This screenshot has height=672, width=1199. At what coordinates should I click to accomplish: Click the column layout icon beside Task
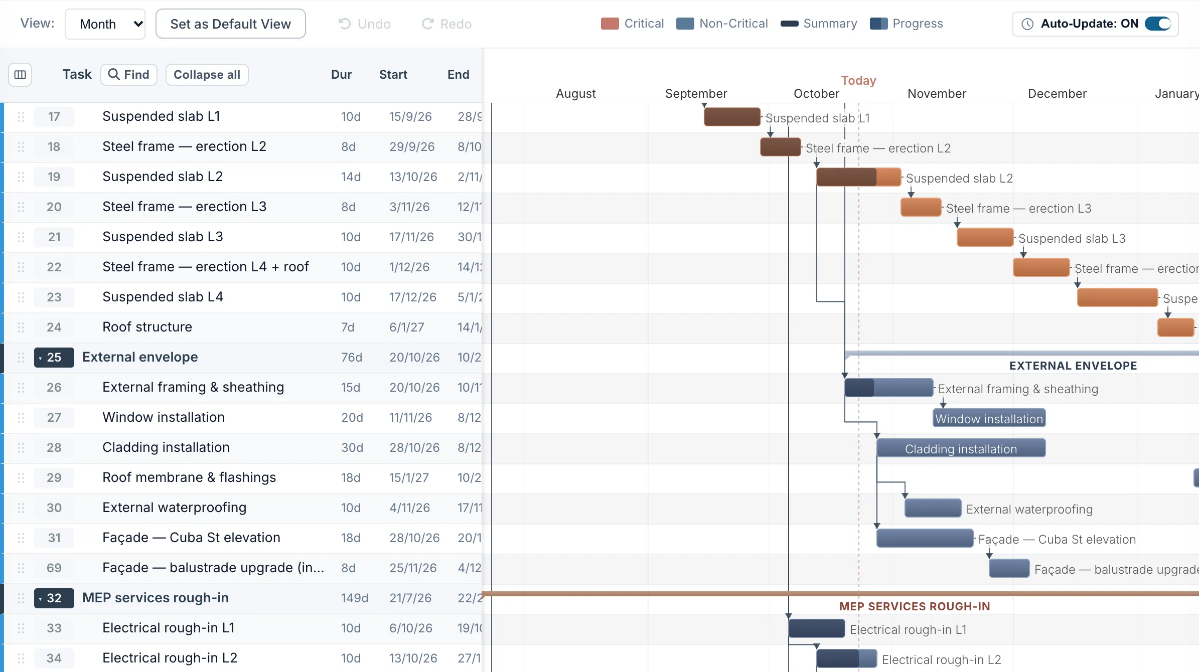click(20, 75)
